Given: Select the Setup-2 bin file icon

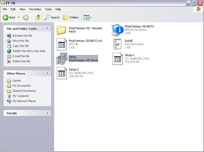Looking at the screenshot, I should (x=62, y=73).
